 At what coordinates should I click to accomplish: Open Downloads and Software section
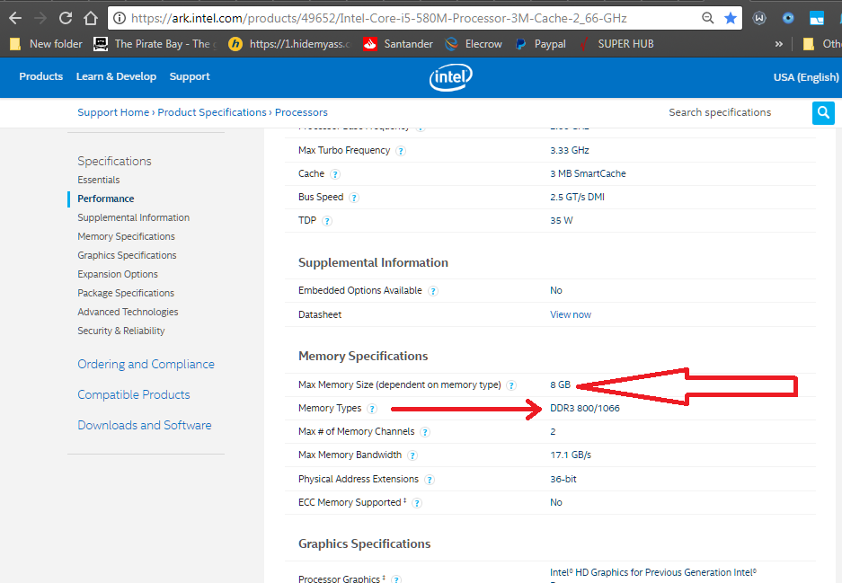(145, 425)
